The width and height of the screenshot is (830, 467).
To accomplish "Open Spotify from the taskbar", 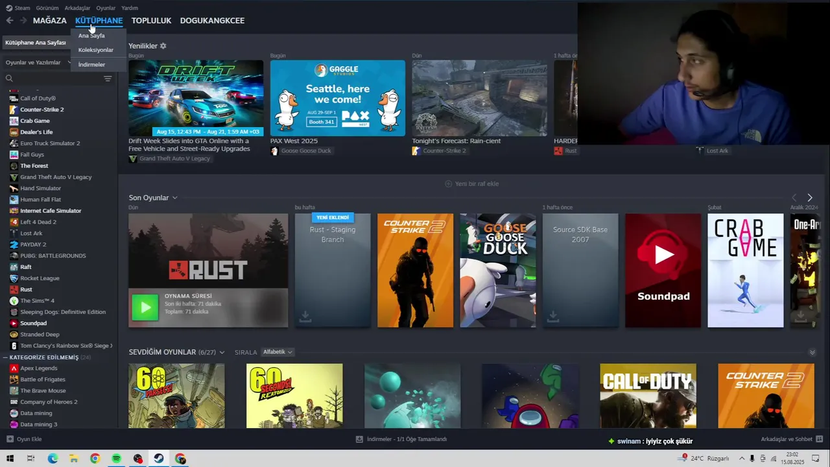I will [116, 459].
